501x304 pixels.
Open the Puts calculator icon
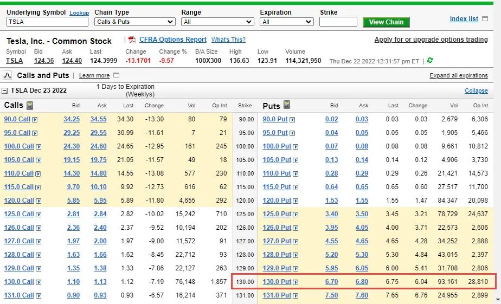(x=287, y=105)
